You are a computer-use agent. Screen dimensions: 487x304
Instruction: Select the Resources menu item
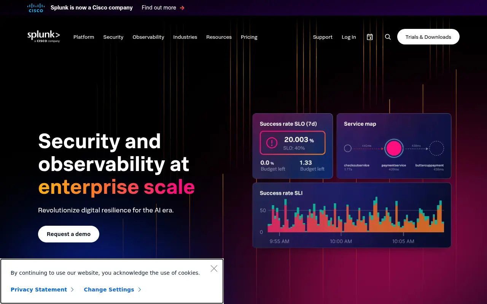click(219, 37)
